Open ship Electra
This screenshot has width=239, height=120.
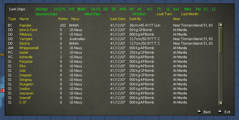coord(24,43)
